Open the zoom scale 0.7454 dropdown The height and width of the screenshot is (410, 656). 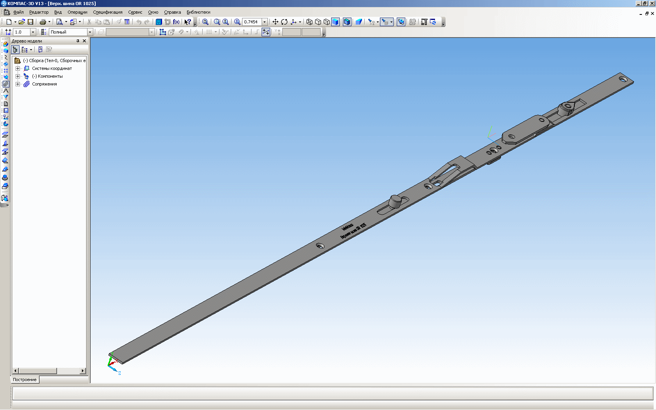click(265, 22)
